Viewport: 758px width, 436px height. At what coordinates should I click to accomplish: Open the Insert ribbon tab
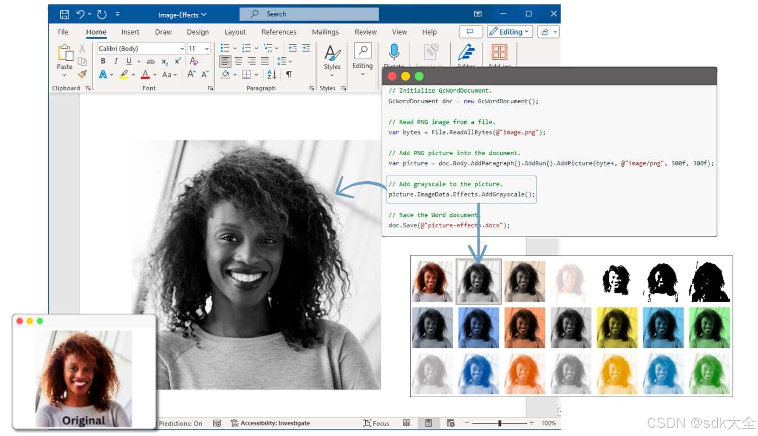[x=130, y=32]
